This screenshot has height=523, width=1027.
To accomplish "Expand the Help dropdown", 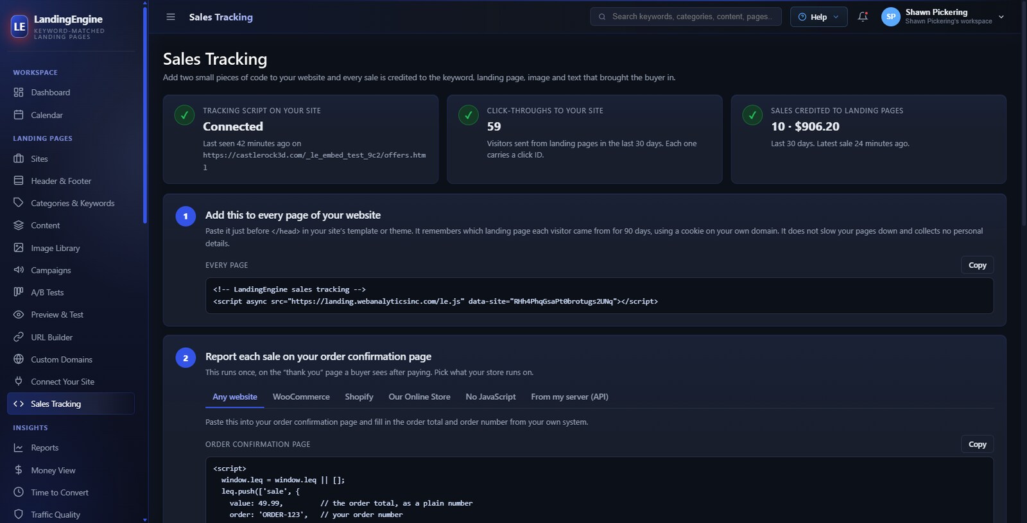I will tap(818, 17).
